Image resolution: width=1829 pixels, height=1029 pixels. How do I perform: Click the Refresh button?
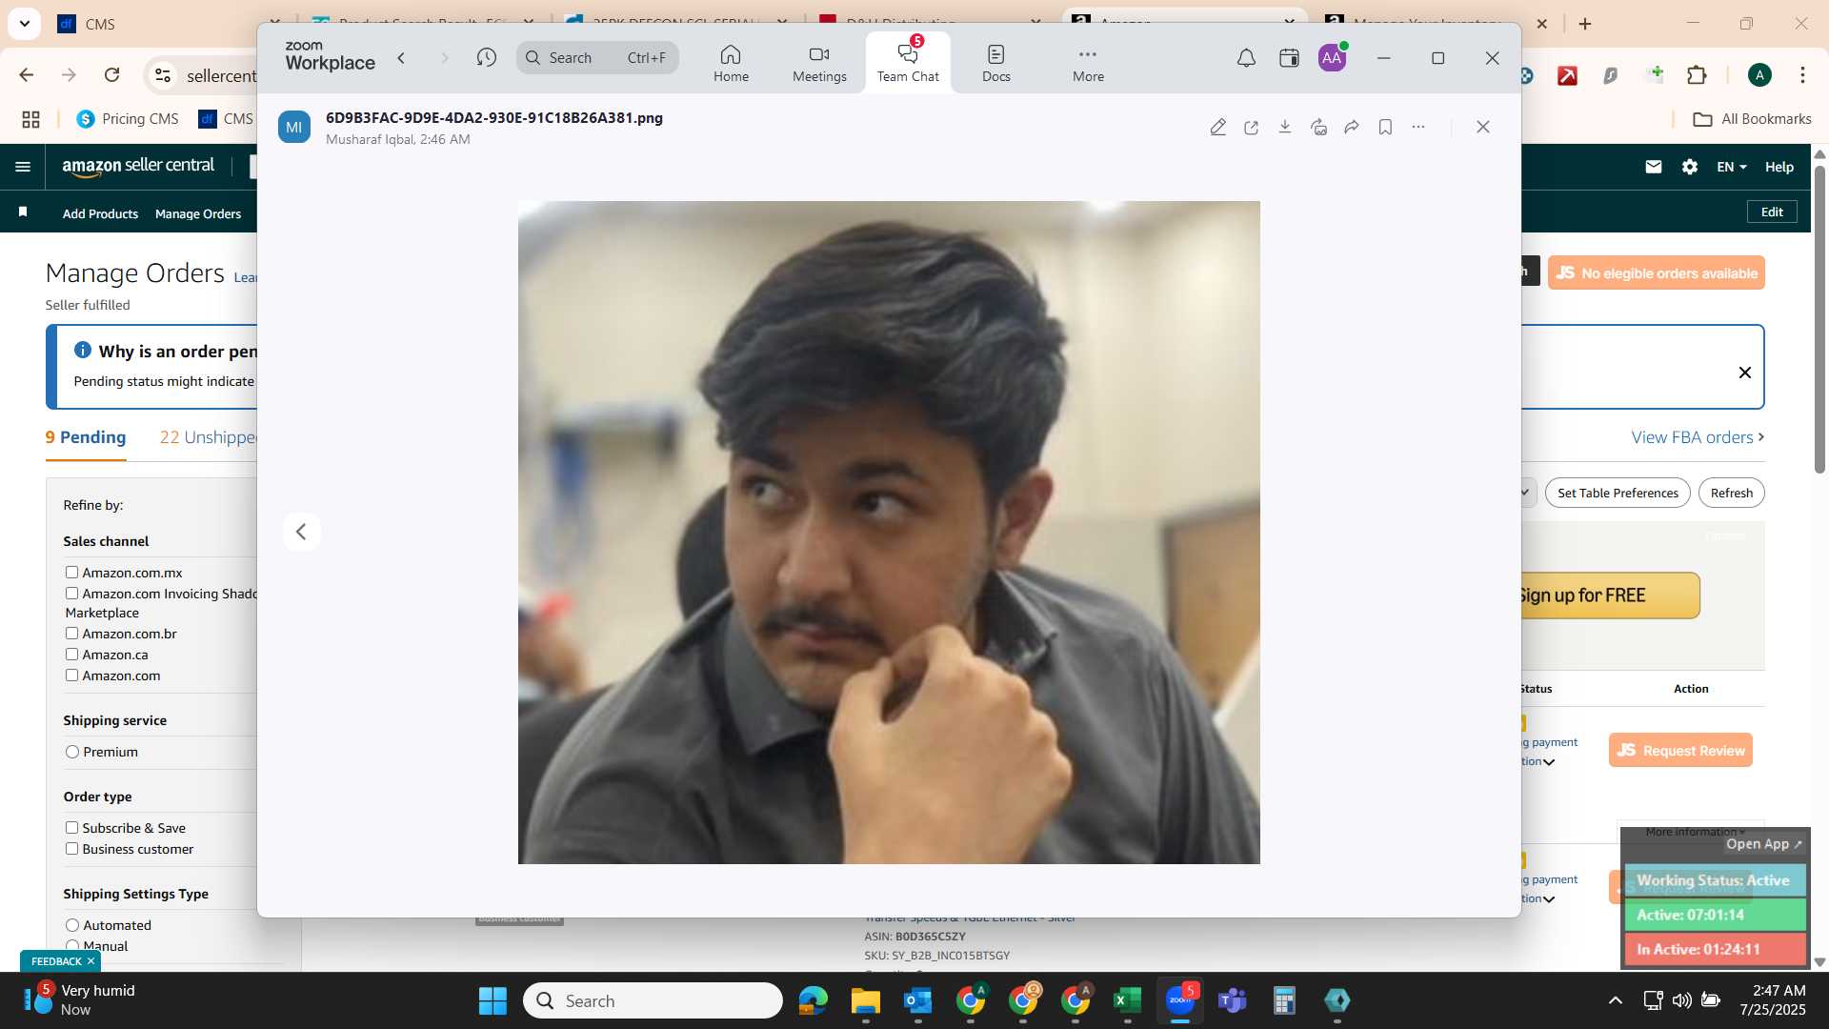1731,493
